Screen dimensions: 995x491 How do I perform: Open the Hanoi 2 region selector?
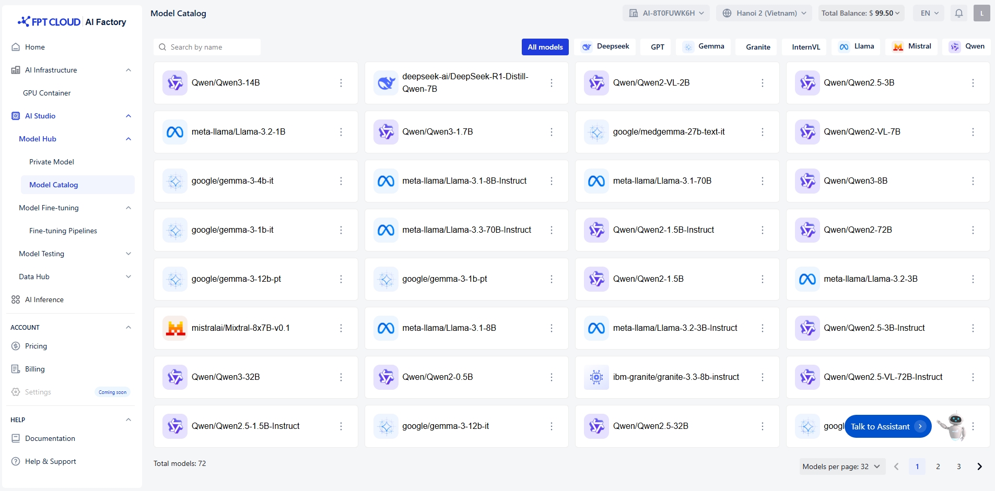[x=764, y=13]
